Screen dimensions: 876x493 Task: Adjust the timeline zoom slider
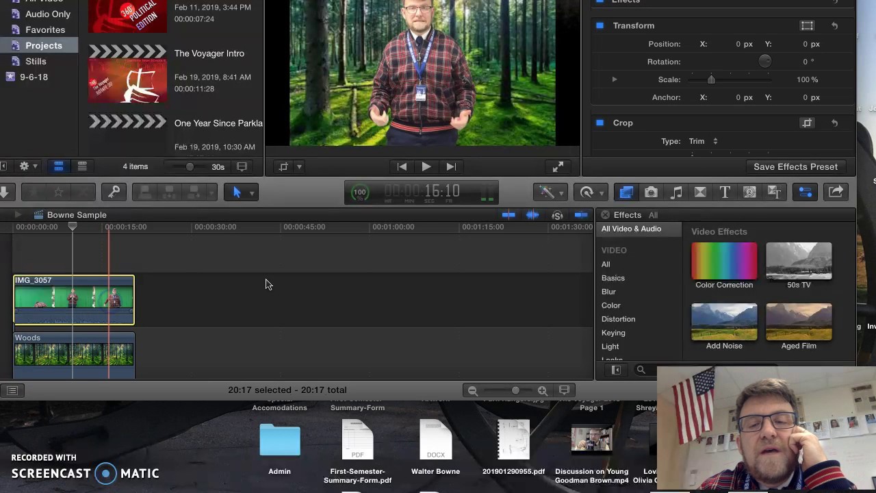[x=515, y=390]
